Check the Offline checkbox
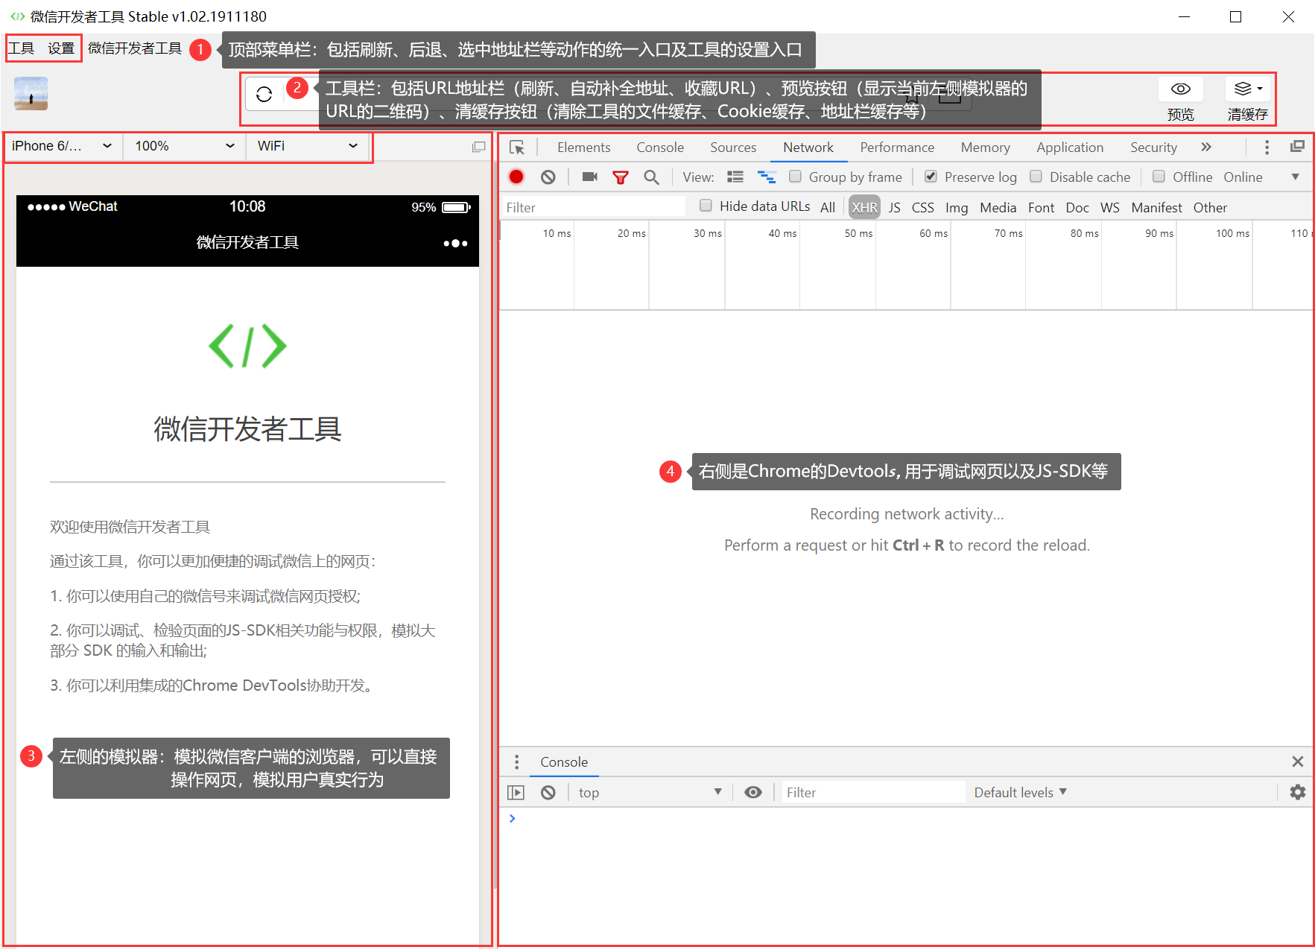This screenshot has height=950, width=1315. tap(1159, 177)
